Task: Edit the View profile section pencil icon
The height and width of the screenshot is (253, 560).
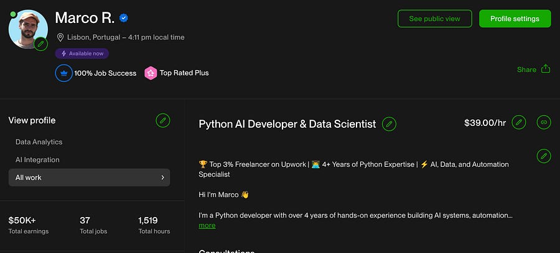Action: (163, 120)
